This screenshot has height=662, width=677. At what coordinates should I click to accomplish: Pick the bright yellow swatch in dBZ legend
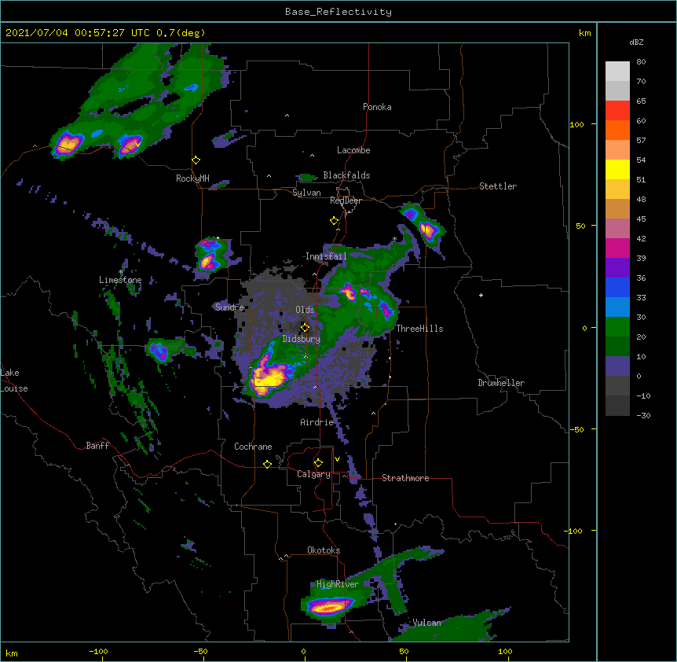click(x=617, y=169)
